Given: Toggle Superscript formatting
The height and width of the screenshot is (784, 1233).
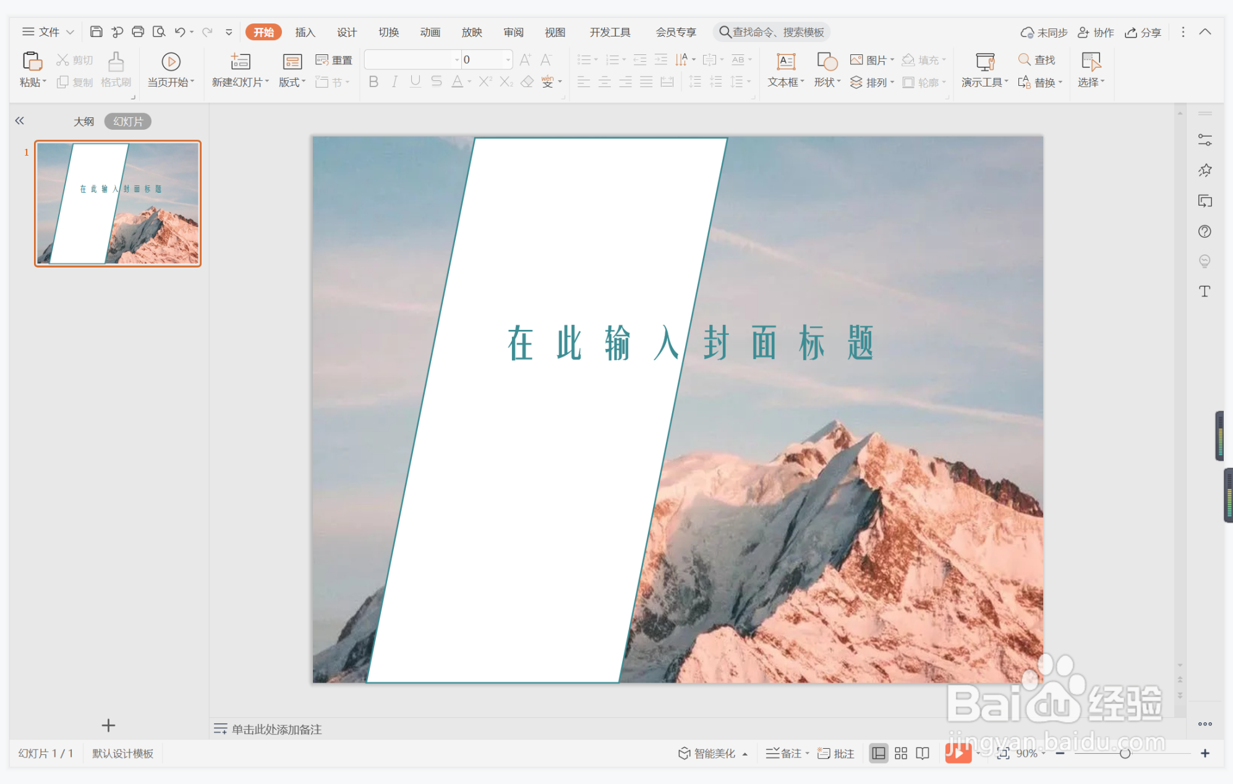Looking at the screenshot, I should coord(485,82).
